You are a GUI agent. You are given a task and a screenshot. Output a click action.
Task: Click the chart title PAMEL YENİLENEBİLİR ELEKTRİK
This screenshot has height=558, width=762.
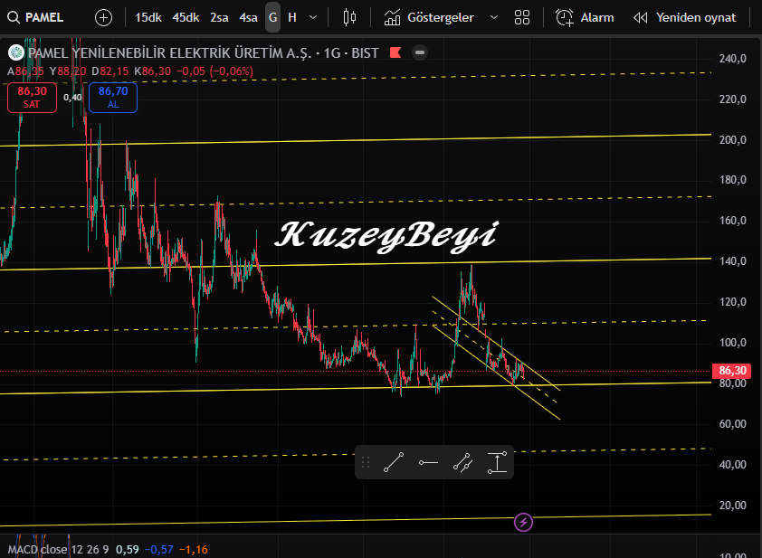[169, 53]
